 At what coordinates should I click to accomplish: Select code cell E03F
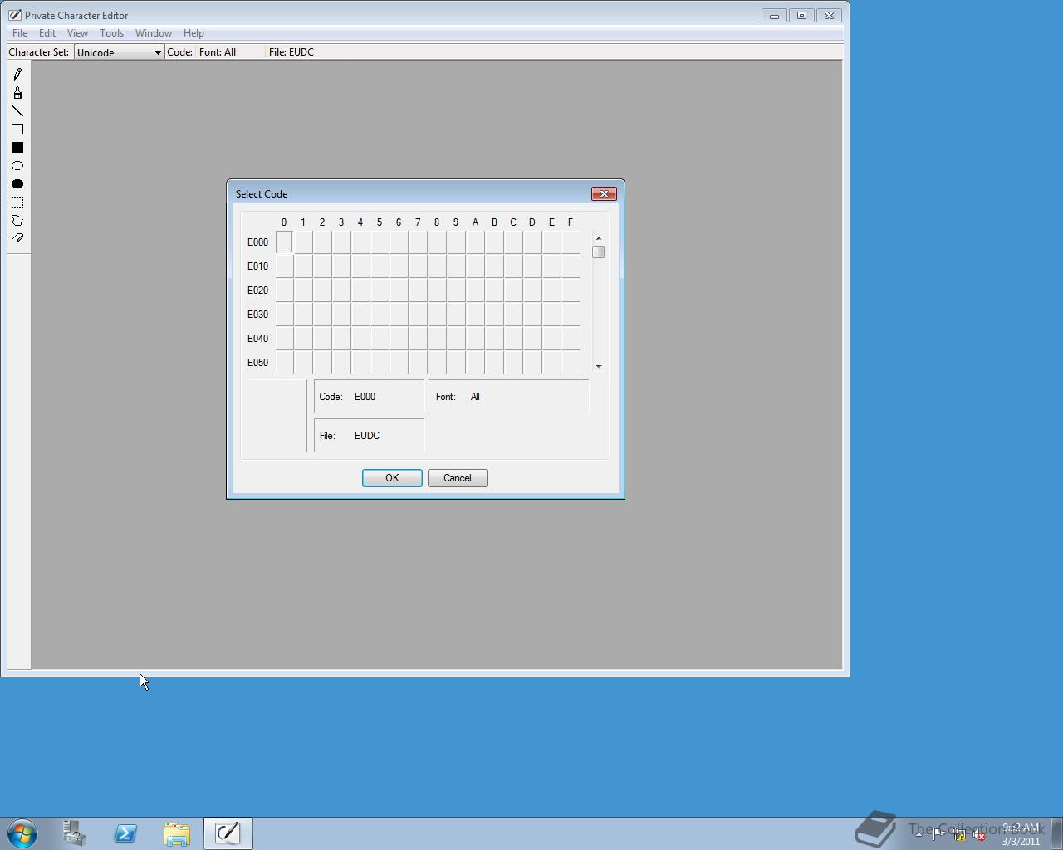(x=571, y=315)
